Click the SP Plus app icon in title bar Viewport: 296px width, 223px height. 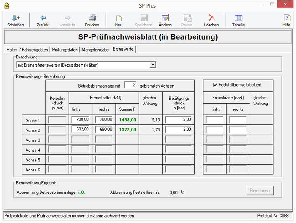(7, 5)
